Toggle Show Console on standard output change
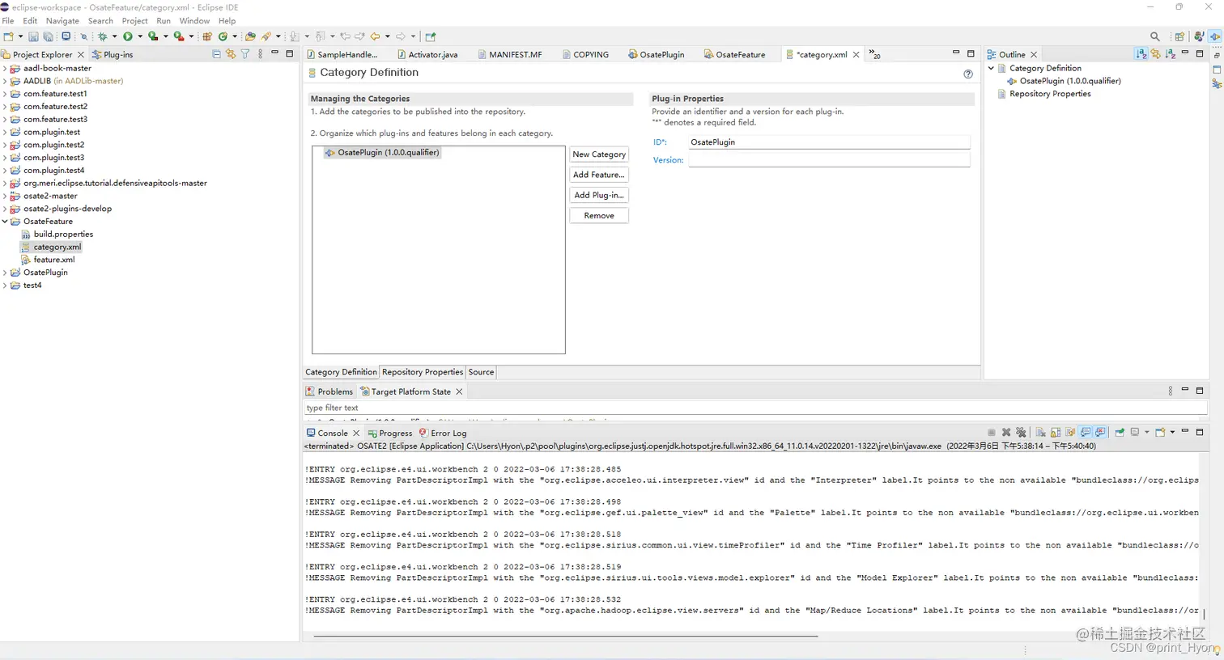 coord(1086,432)
